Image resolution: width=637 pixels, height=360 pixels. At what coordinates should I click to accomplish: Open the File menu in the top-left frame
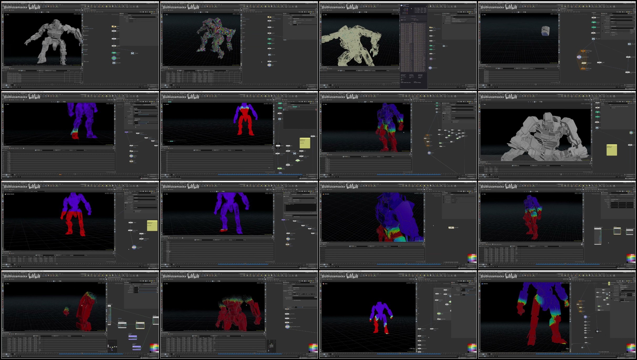(3, 4)
